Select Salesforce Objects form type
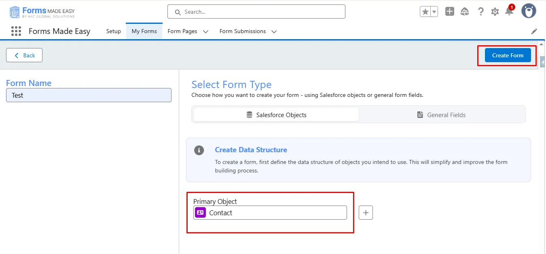546x254 pixels. (276, 115)
